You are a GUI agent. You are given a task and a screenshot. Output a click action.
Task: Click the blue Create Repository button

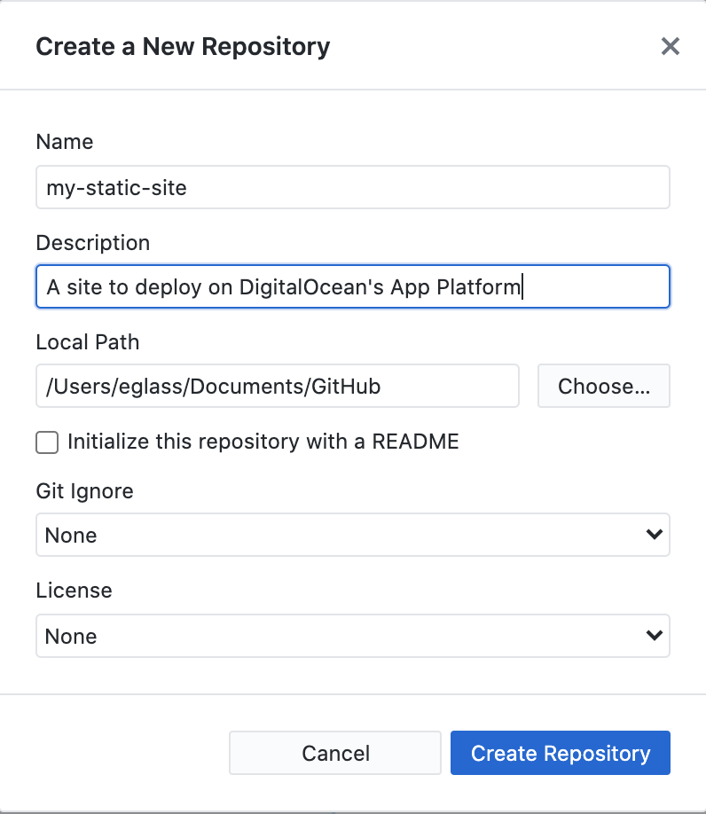(x=560, y=754)
